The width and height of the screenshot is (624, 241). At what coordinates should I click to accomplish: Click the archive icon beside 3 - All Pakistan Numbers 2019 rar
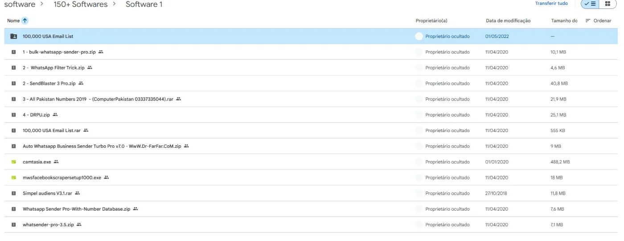(x=14, y=99)
